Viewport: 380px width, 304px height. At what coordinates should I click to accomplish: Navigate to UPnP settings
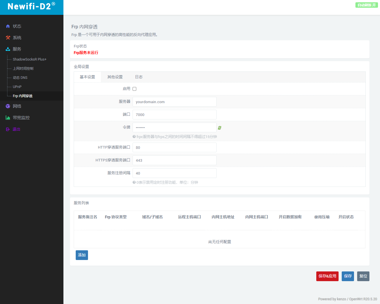(x=17, y=87)
